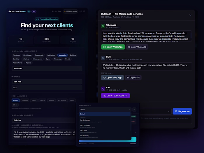Select the Accountants category chip

pyautogui.click(x=17, y=63)
